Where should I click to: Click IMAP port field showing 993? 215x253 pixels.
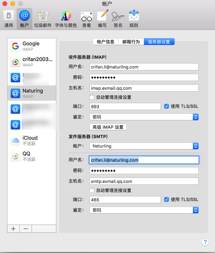pyautogui.click(x=125, y=107)
